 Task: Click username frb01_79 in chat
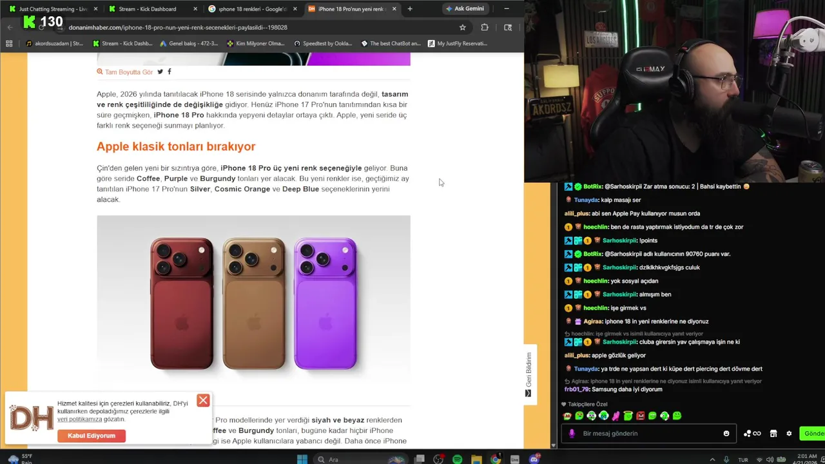[x=577, y=389]
